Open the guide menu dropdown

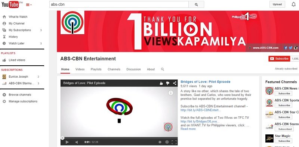pyautogui.click(x=29, y=5)
